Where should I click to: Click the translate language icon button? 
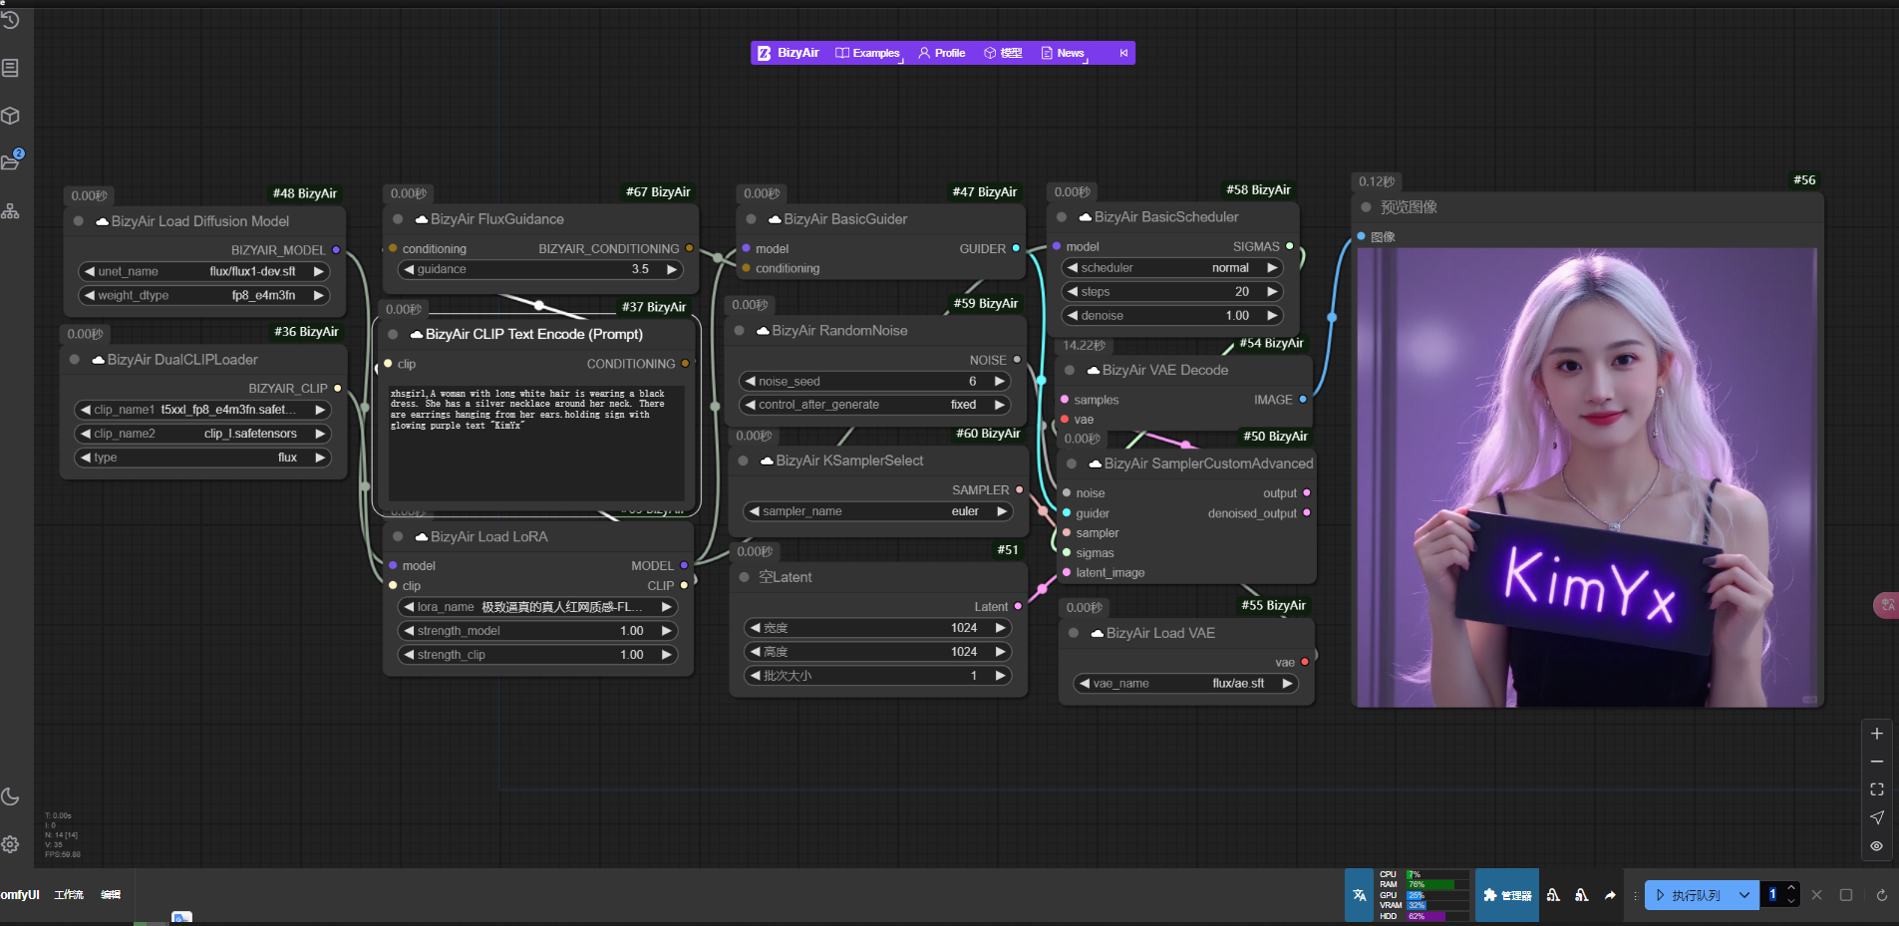coord(1359,895)
